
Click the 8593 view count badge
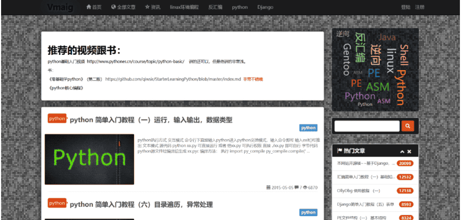tap(406, 204)
